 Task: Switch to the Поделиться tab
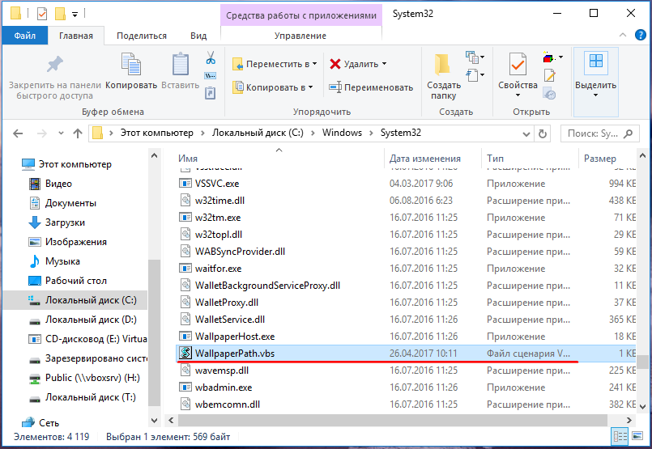[142, 36]
